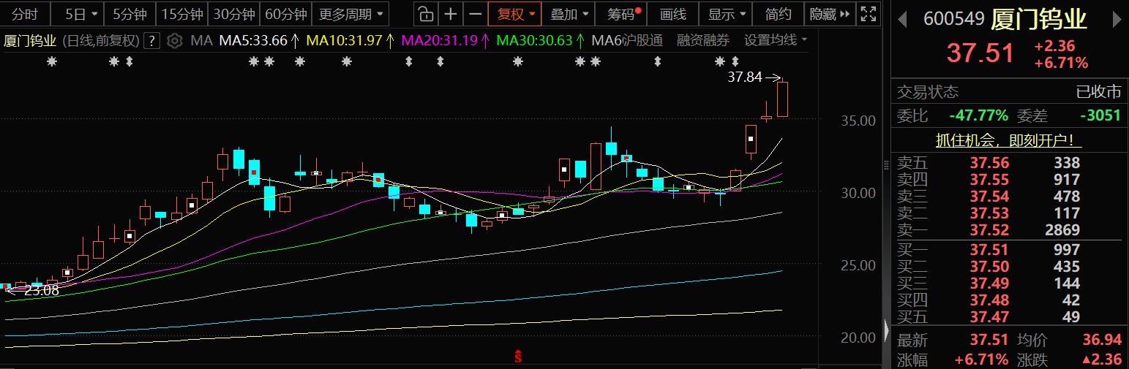Open the 设置均线 dropdown
Screen dimensions: 1129x369
pos(776,40)
